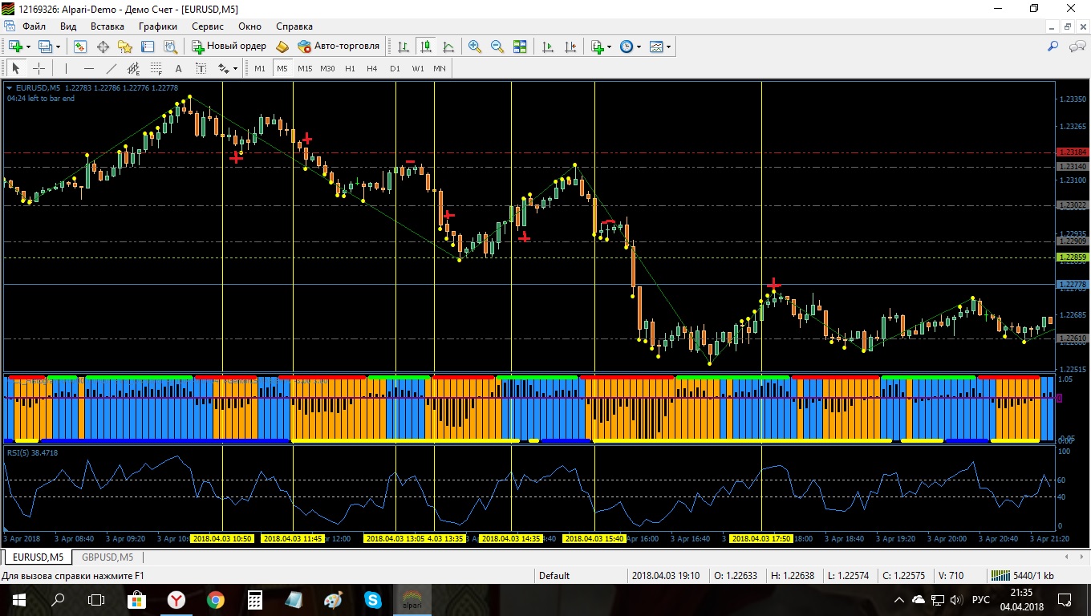The height and width of the screenshot is (616, 1091).
Task: Click the Авто-торговля button
Action: point(339,47)
